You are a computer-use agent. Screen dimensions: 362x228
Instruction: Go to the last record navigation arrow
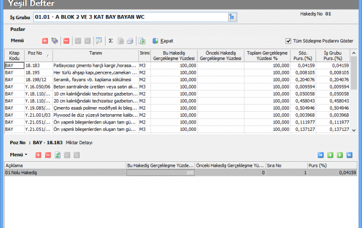pos(350,155)
